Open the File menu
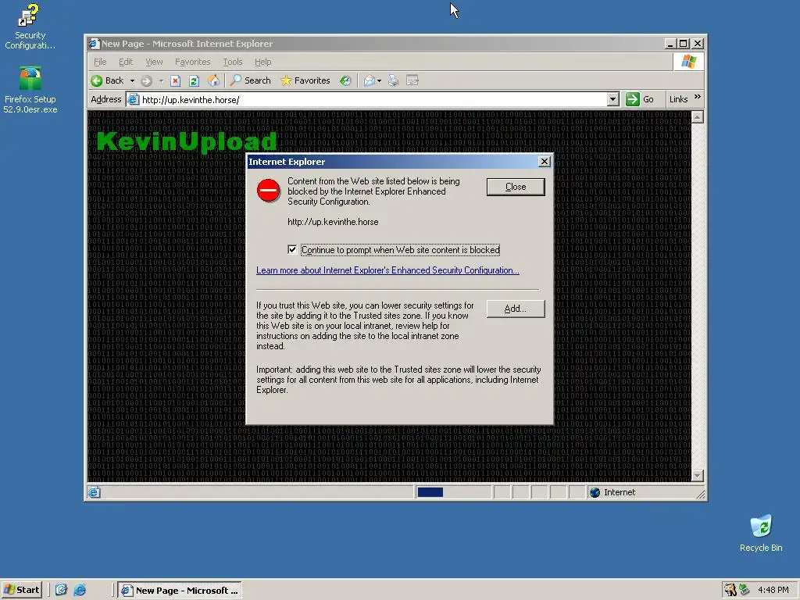Screen dimensions: 800x600 (100, 62)
